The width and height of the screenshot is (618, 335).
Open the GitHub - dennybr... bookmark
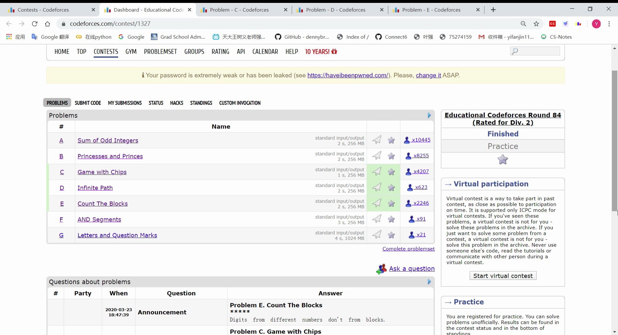tap(302, 37)
